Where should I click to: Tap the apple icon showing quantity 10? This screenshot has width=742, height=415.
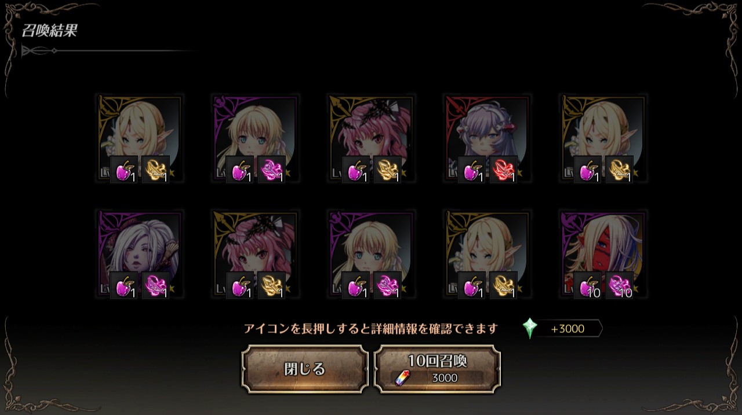click(x=588, y=285)
